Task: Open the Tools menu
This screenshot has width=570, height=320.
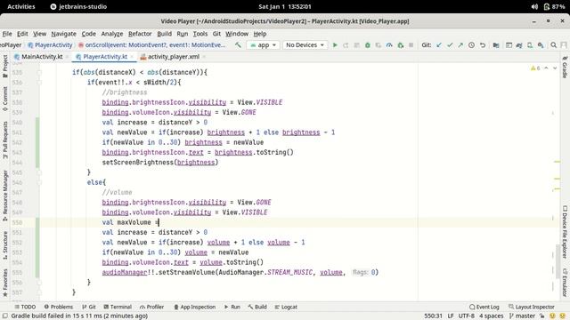Action: 199,34
